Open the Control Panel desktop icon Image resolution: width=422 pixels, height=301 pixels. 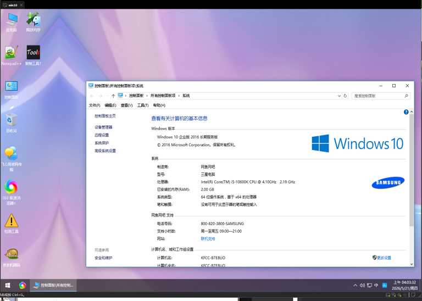pos(12,90)
